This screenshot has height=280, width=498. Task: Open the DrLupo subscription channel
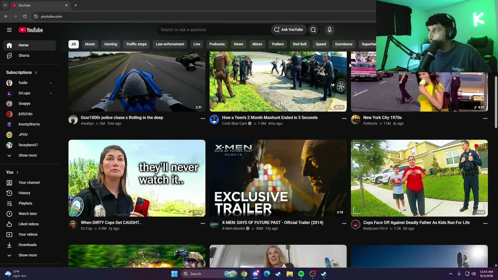coord(30,93)
